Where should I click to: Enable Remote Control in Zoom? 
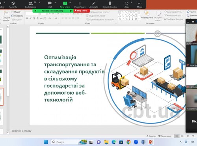(x=110, y=5)
